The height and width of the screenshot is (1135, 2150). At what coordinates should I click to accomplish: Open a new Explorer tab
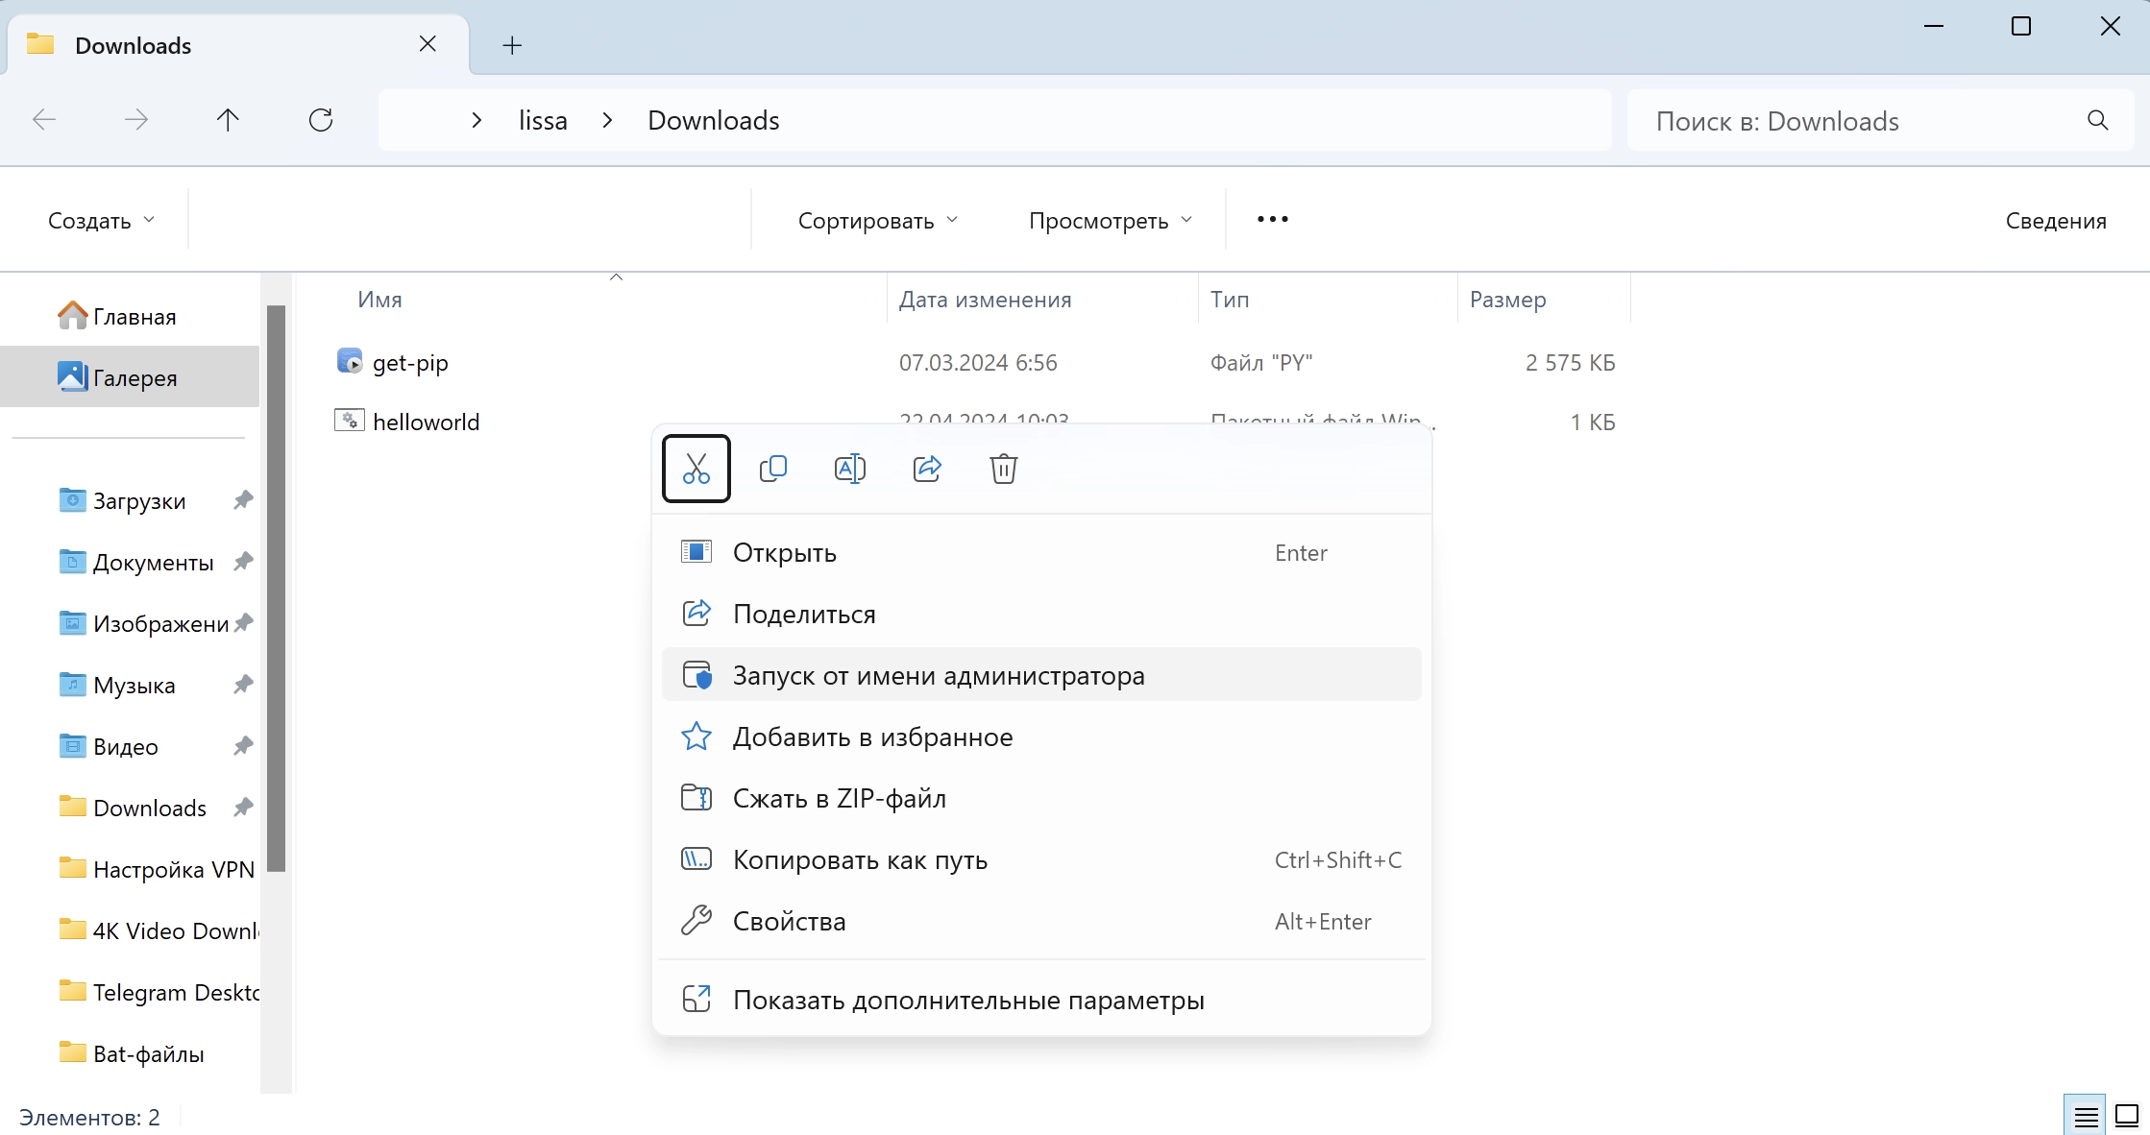[511, 44]
